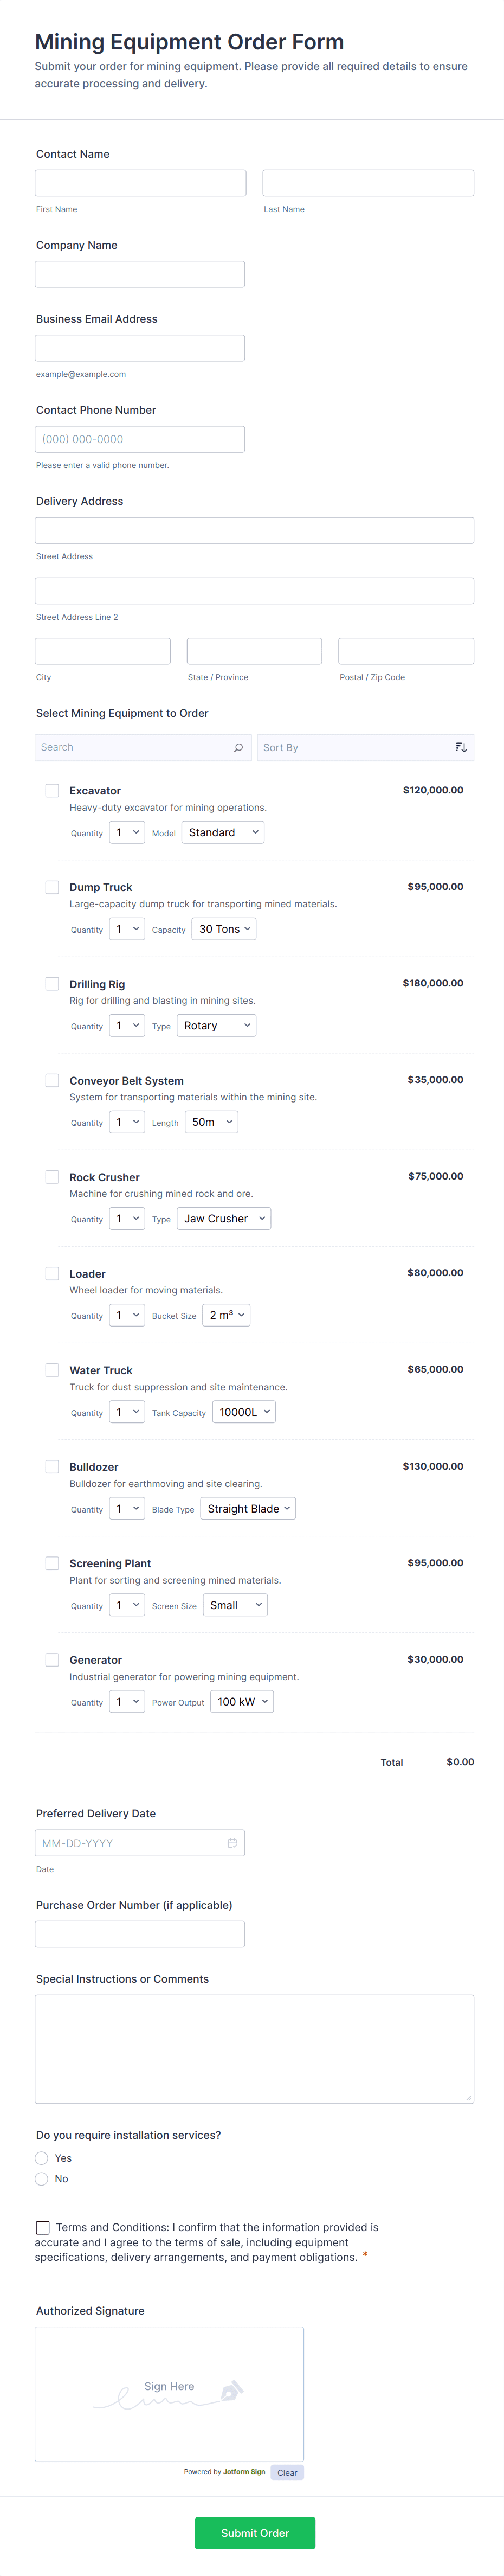Focus the Special Instructions text area
This screenshot has height=2576, width=504.
[x=254, y=2049]
